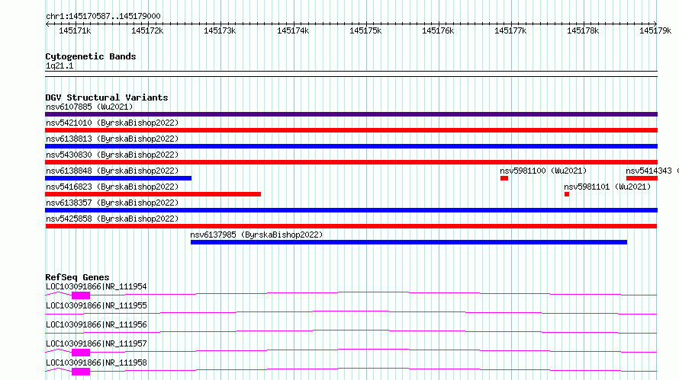Click the magenta exon block of NR_111958
The height and width of the screenshot is (380, 679).
(81, 372)
